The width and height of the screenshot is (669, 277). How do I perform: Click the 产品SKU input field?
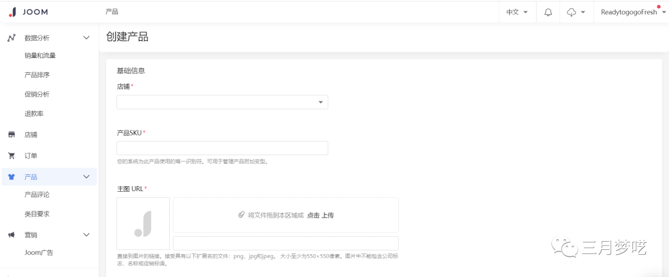(x=222, y=148)
